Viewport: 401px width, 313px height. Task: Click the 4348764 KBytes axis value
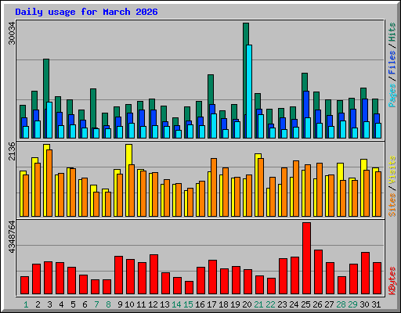tap(13, 237)
